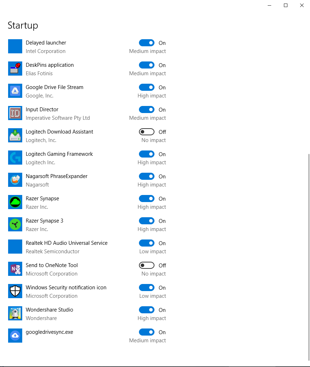Viewport: 310px width, 367px height.
Task: Click the 'Nagarsoft PhraseExpander' name text
Action: [56, 176]
